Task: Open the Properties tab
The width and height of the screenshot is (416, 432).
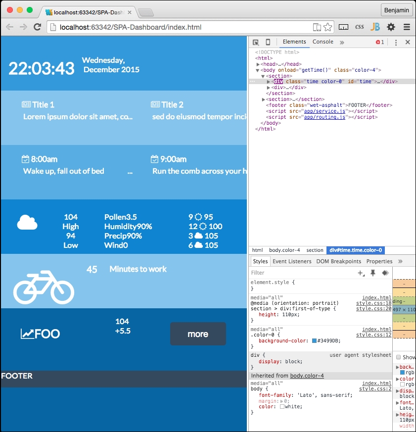Action: tap(379, 261)
